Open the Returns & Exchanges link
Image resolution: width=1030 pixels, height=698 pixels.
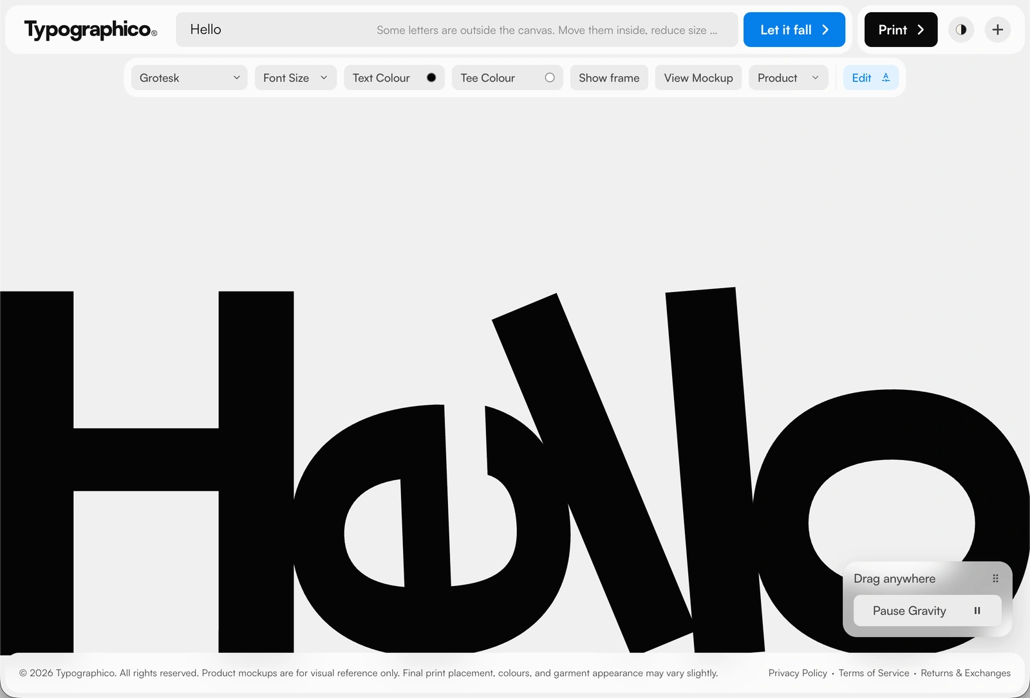coord(966,673)
